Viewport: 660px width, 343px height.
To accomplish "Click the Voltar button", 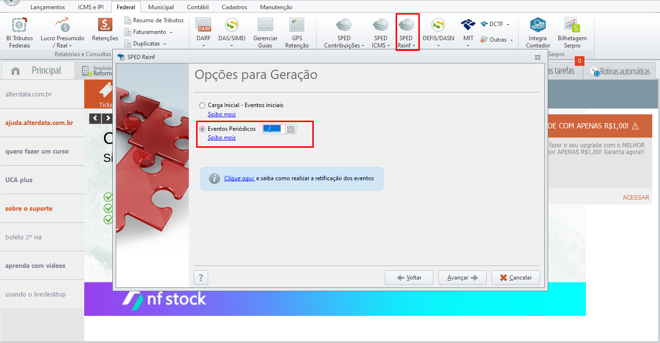I will (x=409, y=278).
